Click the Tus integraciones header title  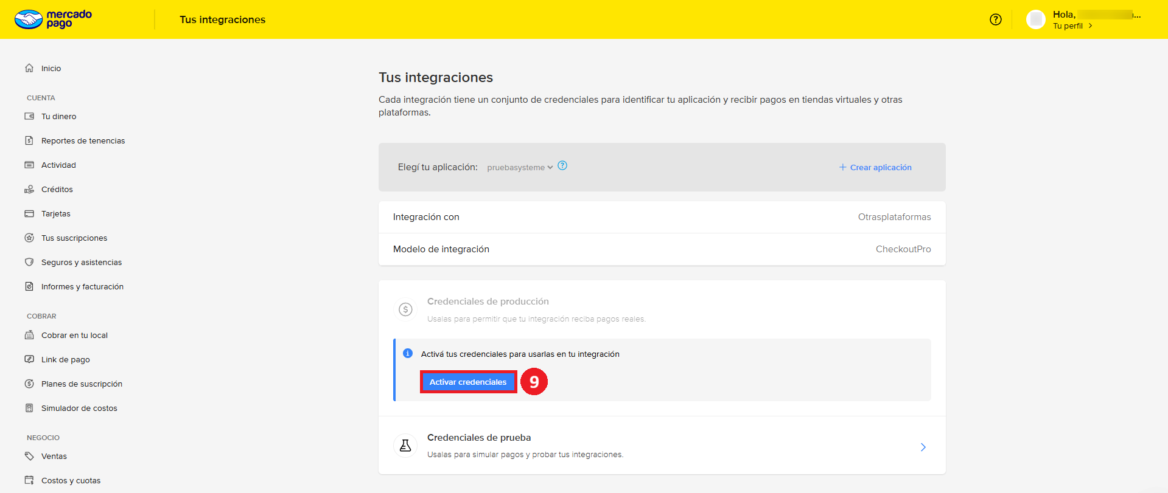pos(223,19)
